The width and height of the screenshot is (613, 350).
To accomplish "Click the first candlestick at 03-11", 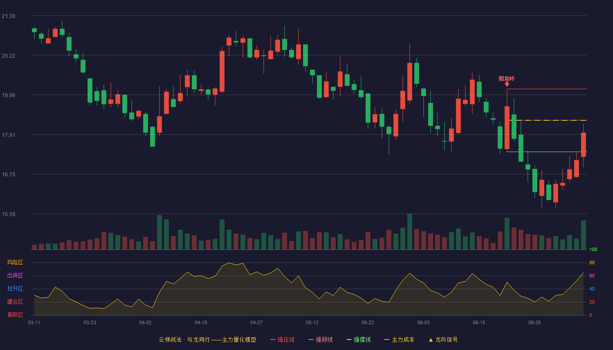I will pyautogui.click(x=34, y=31).
